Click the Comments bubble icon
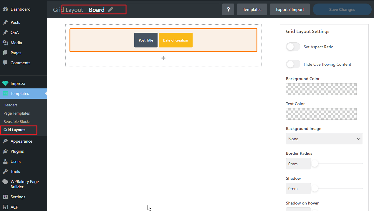 (5, 63)
